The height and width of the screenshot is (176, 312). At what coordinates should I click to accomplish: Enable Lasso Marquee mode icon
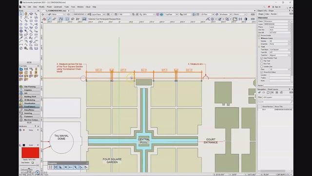click(x=73, y=19)
